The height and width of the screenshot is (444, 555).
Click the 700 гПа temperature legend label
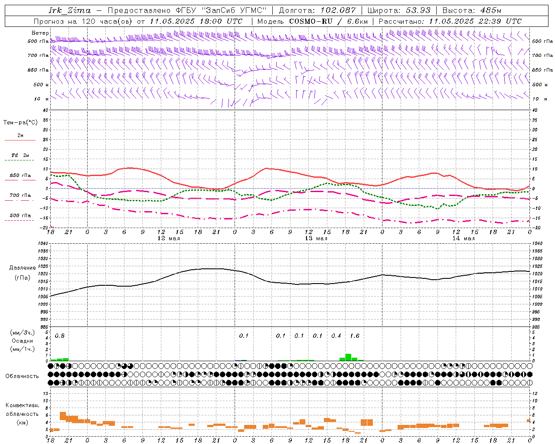click(20, 196)
